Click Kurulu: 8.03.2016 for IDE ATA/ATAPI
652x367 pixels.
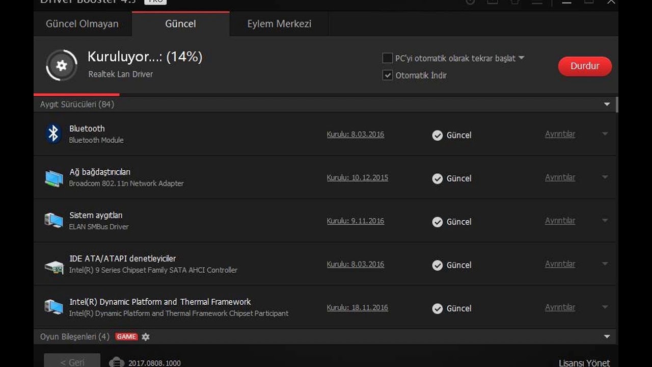(356, 265)
